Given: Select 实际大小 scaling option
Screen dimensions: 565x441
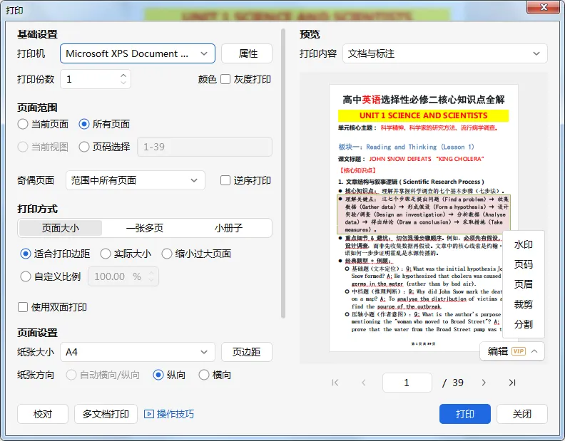Looking at the screenshot, I should point(105,254).
